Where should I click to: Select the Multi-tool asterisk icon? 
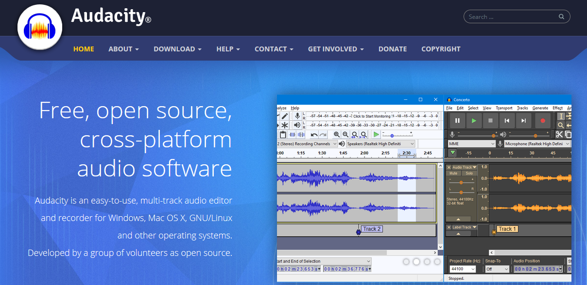pos(285,126)
